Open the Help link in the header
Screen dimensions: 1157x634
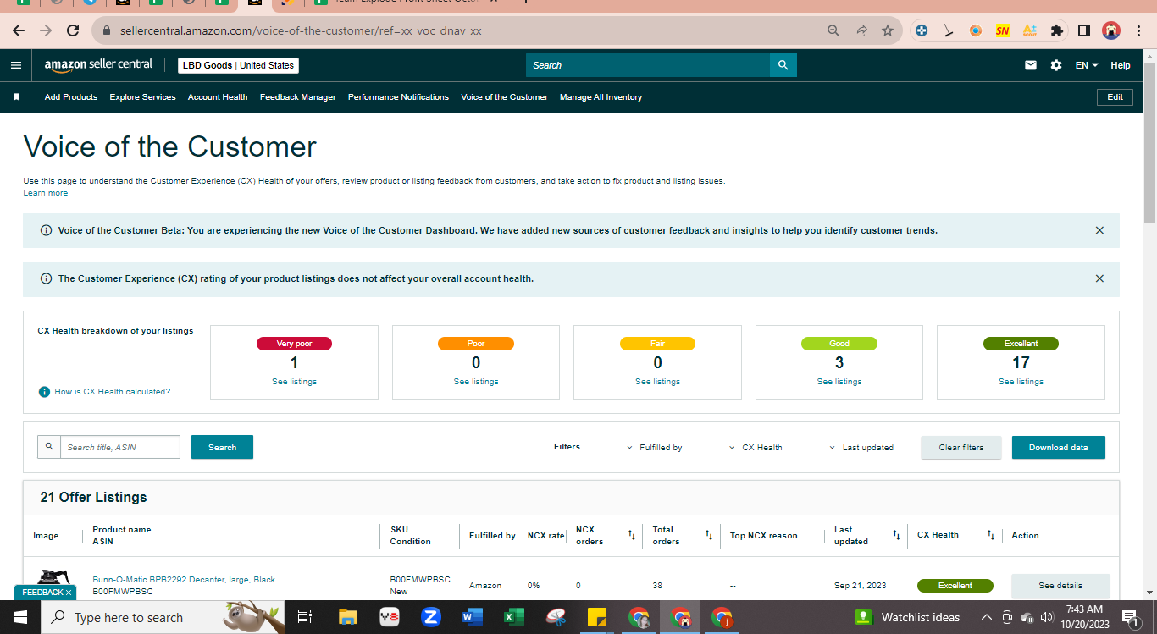pos(1121,65)
